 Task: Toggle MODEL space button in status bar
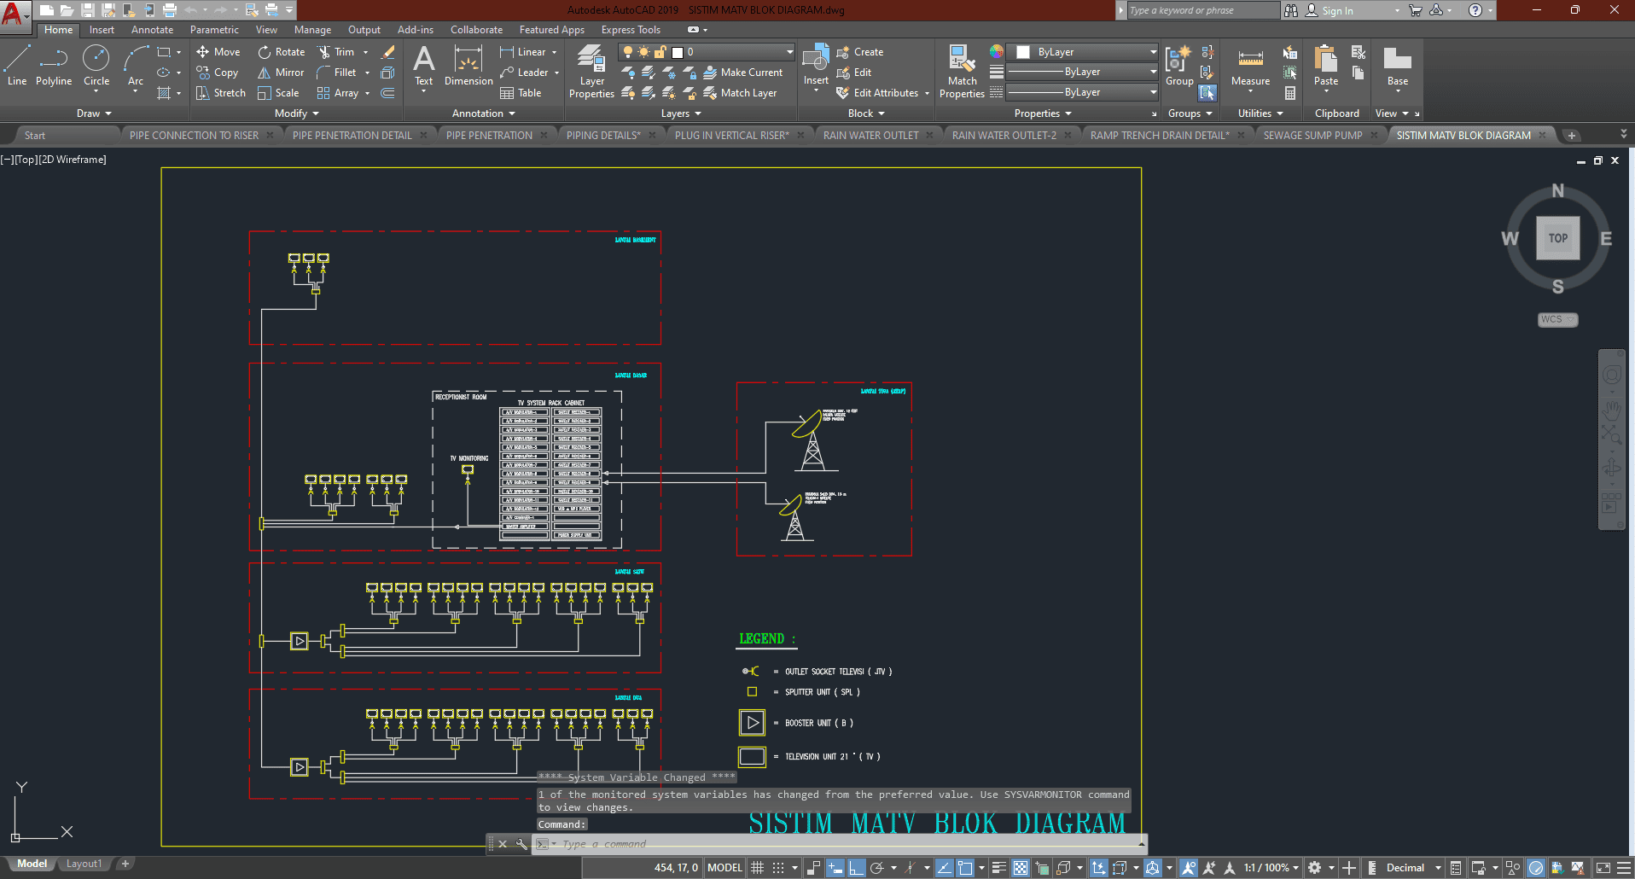point(724,868)
